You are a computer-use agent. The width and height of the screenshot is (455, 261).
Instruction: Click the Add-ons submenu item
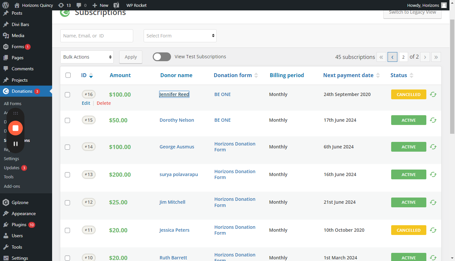(12, 186)
